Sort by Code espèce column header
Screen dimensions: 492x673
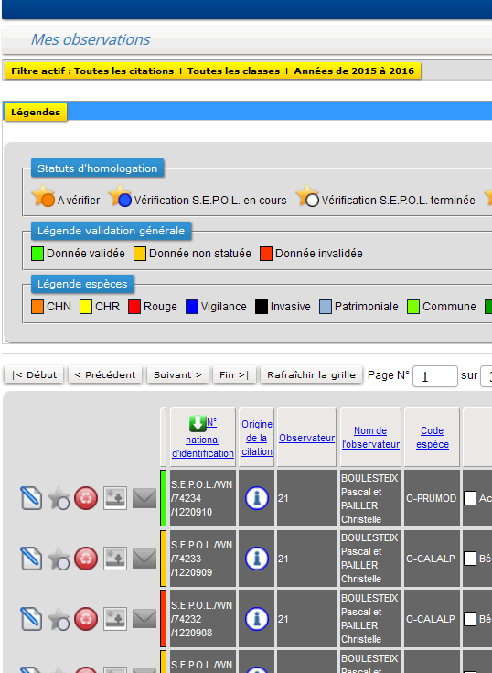(432, 438)
